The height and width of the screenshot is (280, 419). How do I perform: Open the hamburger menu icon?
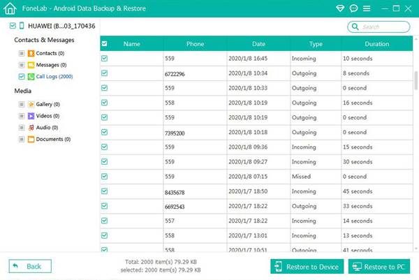coord(367,8)
